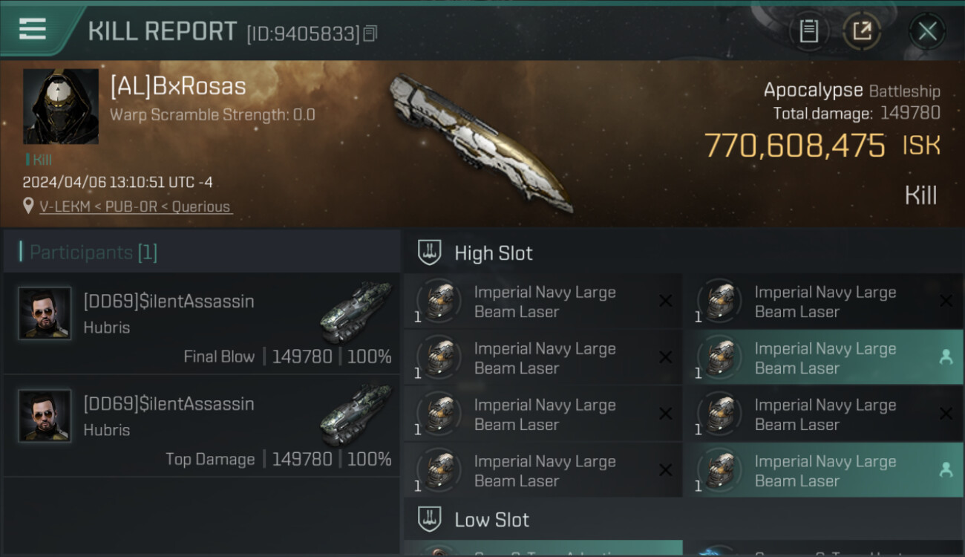Share the kill report externally
This screenshot has width=965, height=557.
pos(862,31)
